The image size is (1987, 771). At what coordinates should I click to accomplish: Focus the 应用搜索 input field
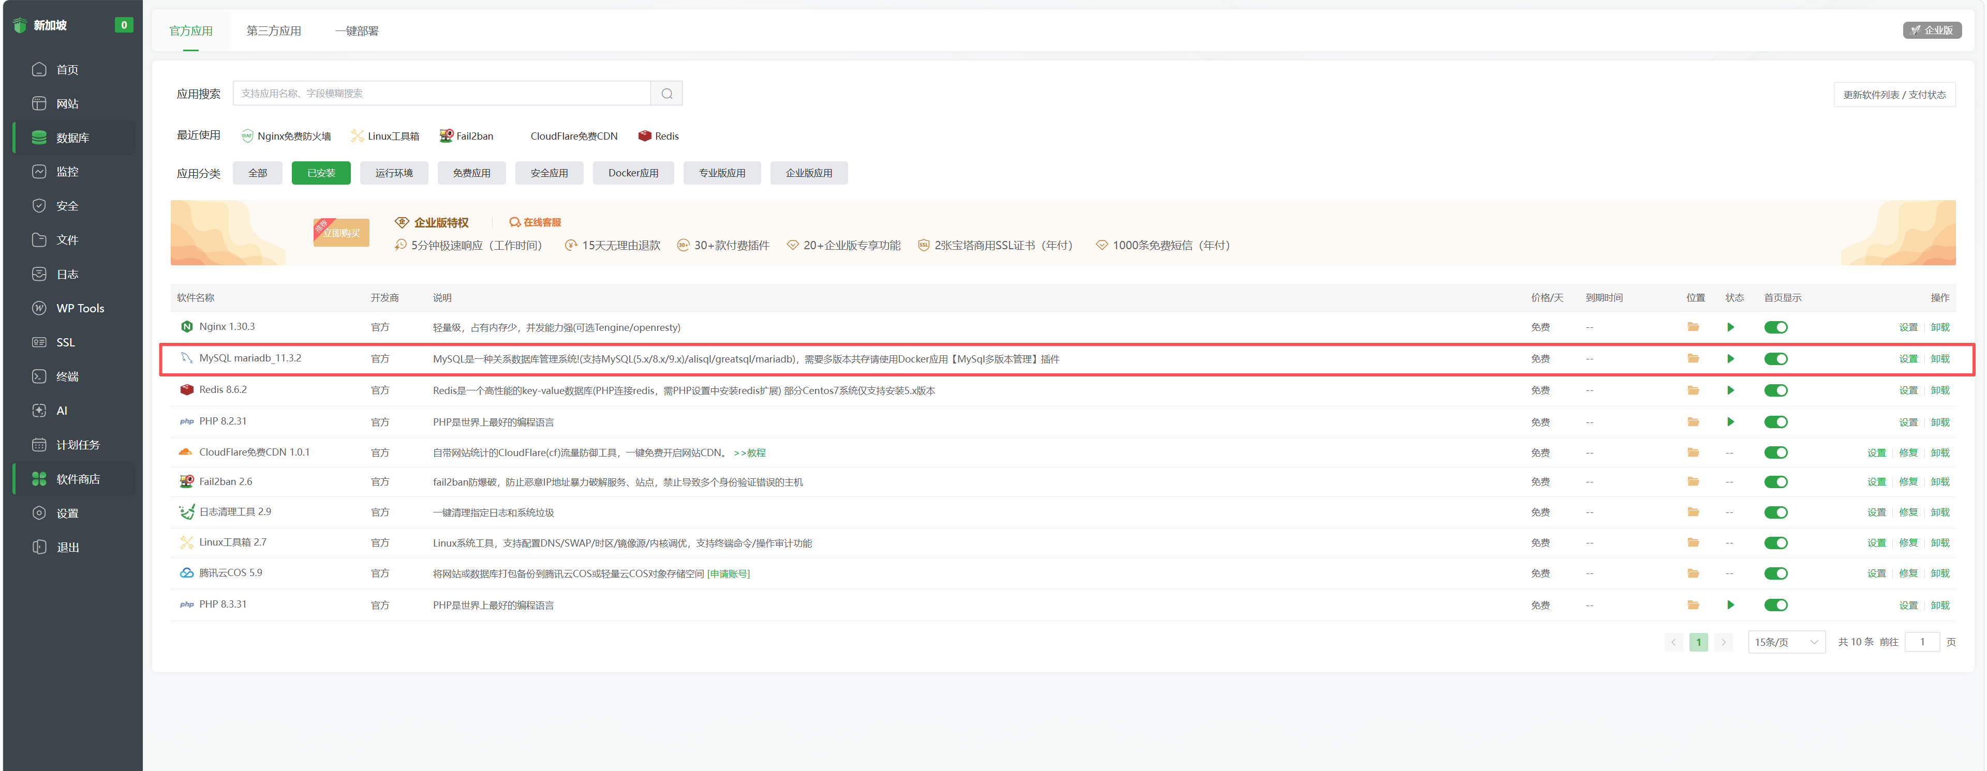click(442, 93)
